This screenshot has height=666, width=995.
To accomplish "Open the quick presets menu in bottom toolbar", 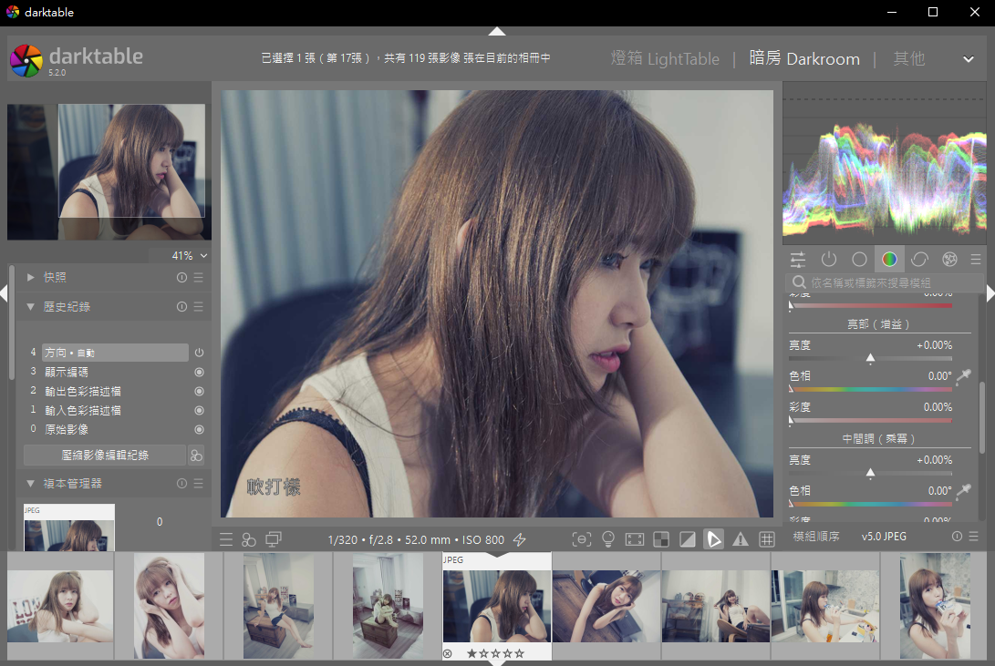I will tap(226, 539).
